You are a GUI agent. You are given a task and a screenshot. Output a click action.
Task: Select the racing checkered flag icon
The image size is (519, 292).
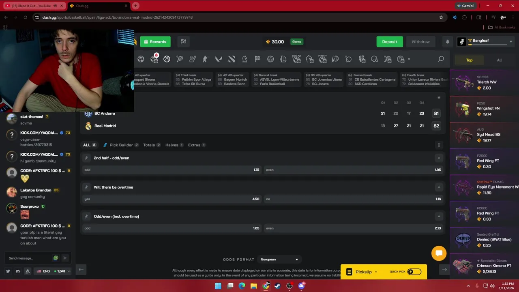pos(257,59)
